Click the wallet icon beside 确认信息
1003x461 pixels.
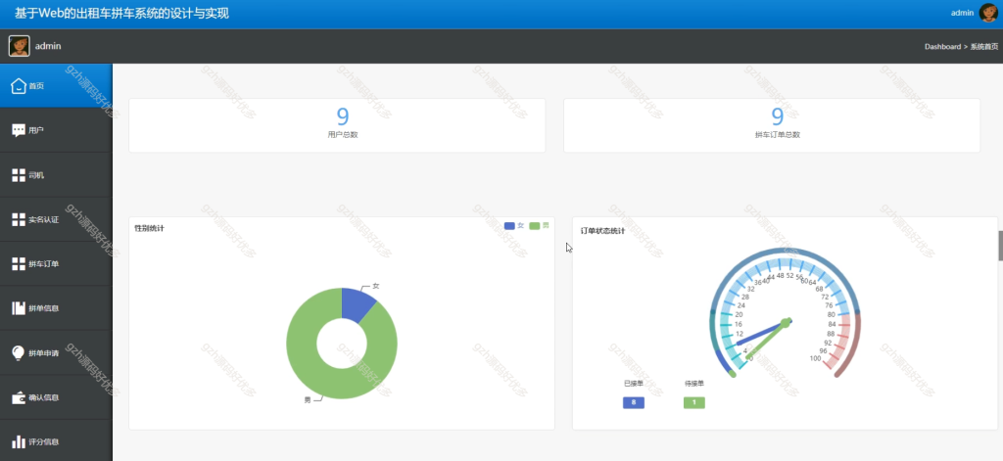(x=19, y=397)
